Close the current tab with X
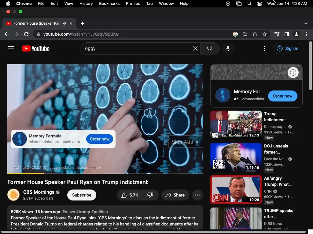The width and height of the screenshot is (313, 234). 71,23
